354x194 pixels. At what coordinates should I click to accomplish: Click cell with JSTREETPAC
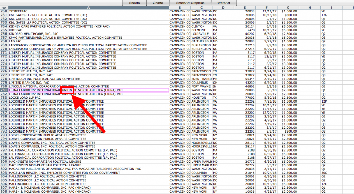click(x=88, y=11)
